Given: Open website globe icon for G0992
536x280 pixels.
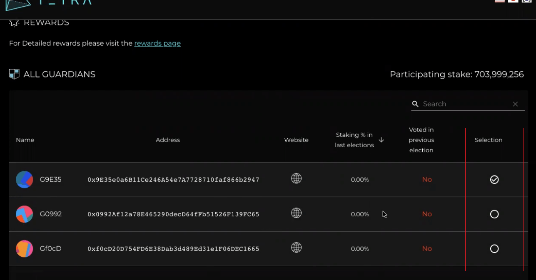Looking at the screenshot, I should [296, 213].
